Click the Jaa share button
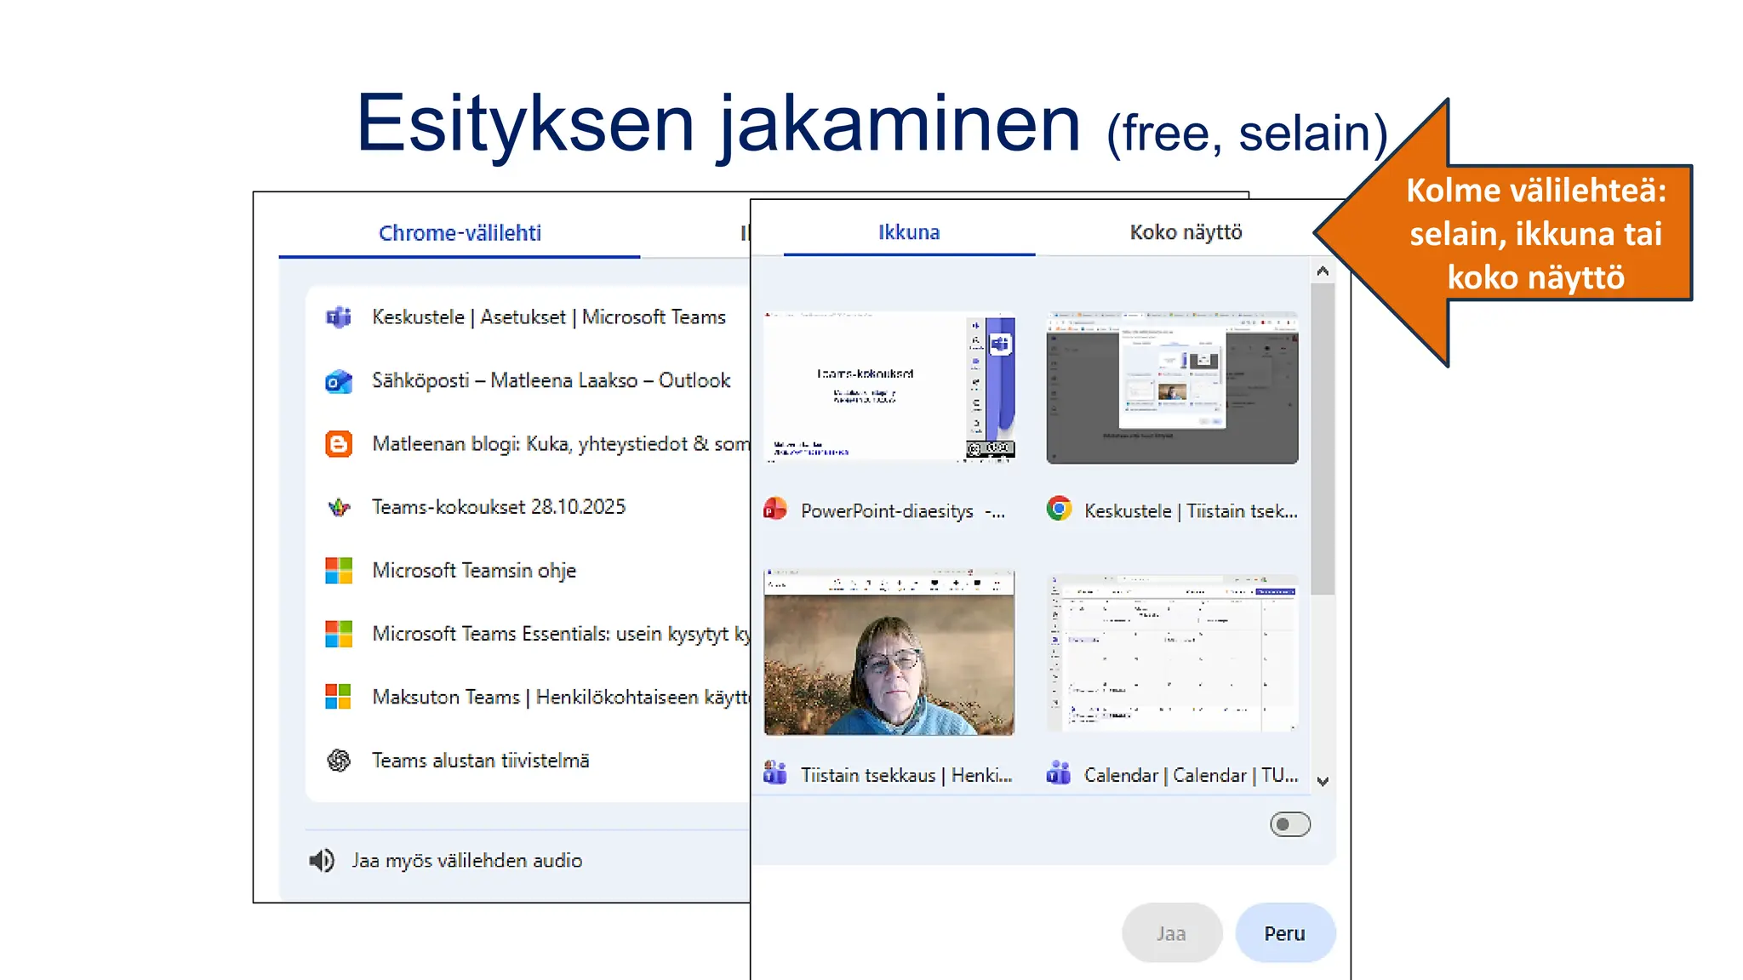This screenshot has height=980, width=1743. click(1172, 933)
